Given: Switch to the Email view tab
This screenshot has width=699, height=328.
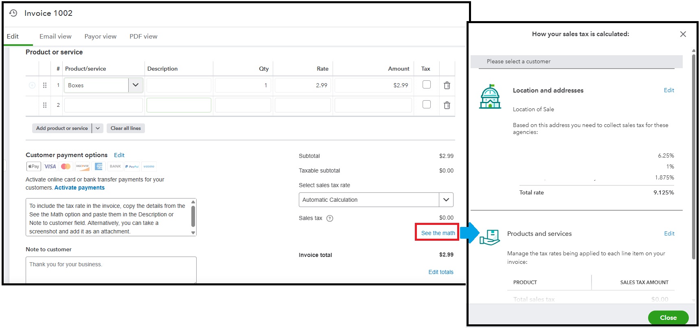Looking at the screenshot, I should coord(55,37).
